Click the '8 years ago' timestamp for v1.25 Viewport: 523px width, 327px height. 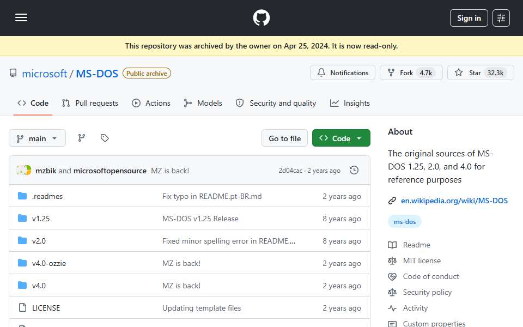342,219
